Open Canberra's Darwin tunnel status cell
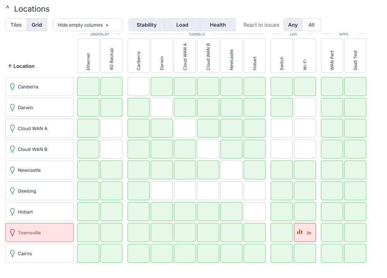The width and height of the screenshot is (387, 278). (x=162, y=86)
